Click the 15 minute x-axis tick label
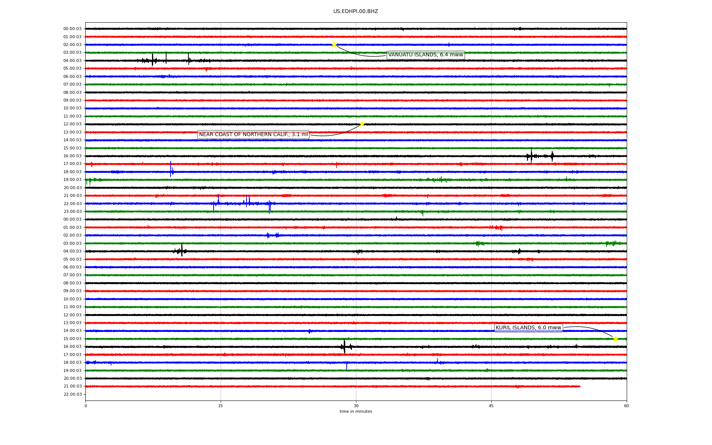The height and width of the screenshot is (445, 712). pyautogui.click(x=221, y=406)
